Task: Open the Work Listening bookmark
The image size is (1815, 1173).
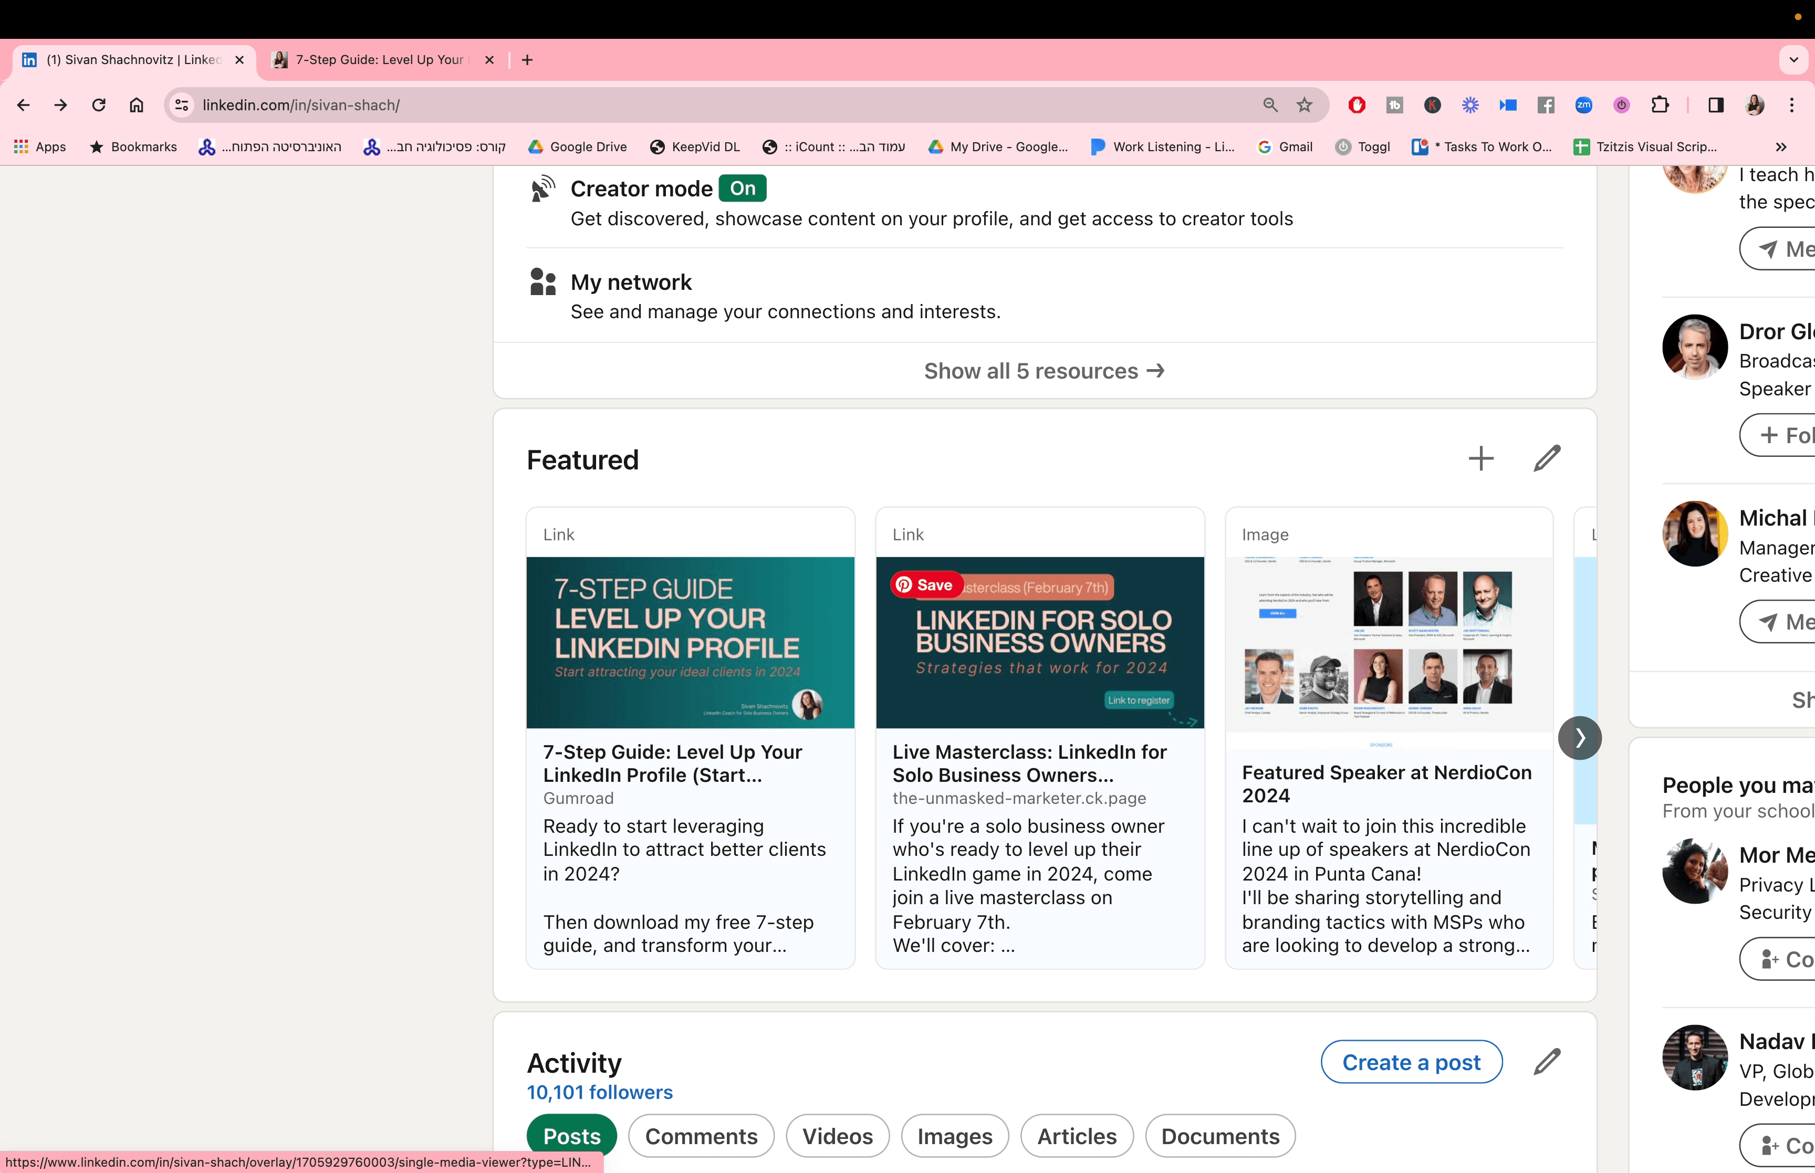Action: (x=1162, y=147)
